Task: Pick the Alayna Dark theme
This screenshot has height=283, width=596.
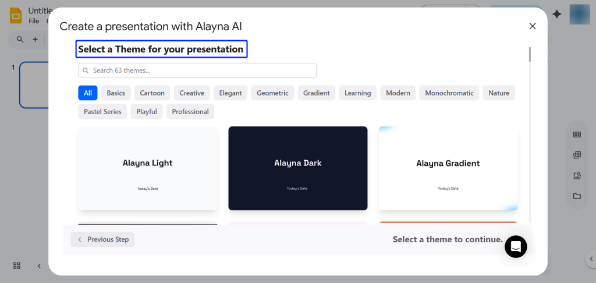Action: tap(297, 168)
